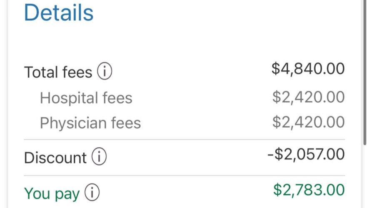Image resolution: width=369 pixels, height=208 pixels.
Task: Open the Discount info tooltip icon
Action: (x=99, y=158)
